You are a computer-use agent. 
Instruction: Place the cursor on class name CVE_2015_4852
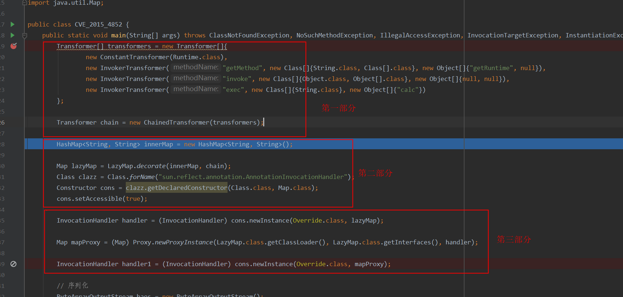[x=99, y=24]
